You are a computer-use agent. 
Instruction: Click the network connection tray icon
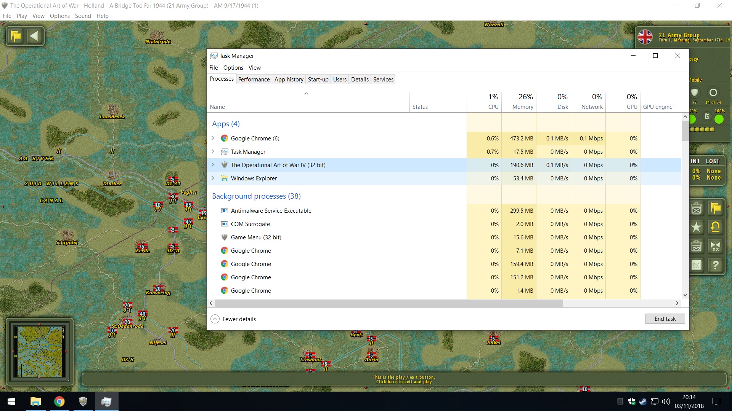[655, 401]
